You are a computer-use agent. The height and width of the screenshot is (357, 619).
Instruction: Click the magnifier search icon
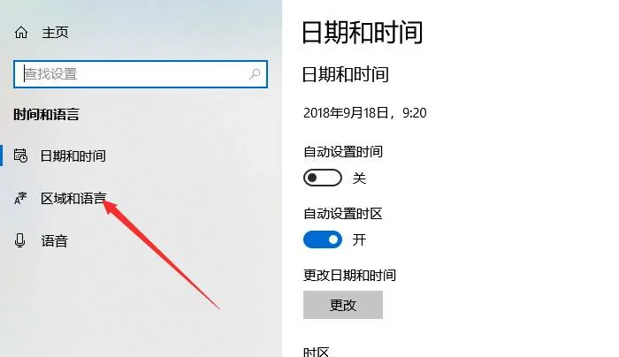[255, 73]
